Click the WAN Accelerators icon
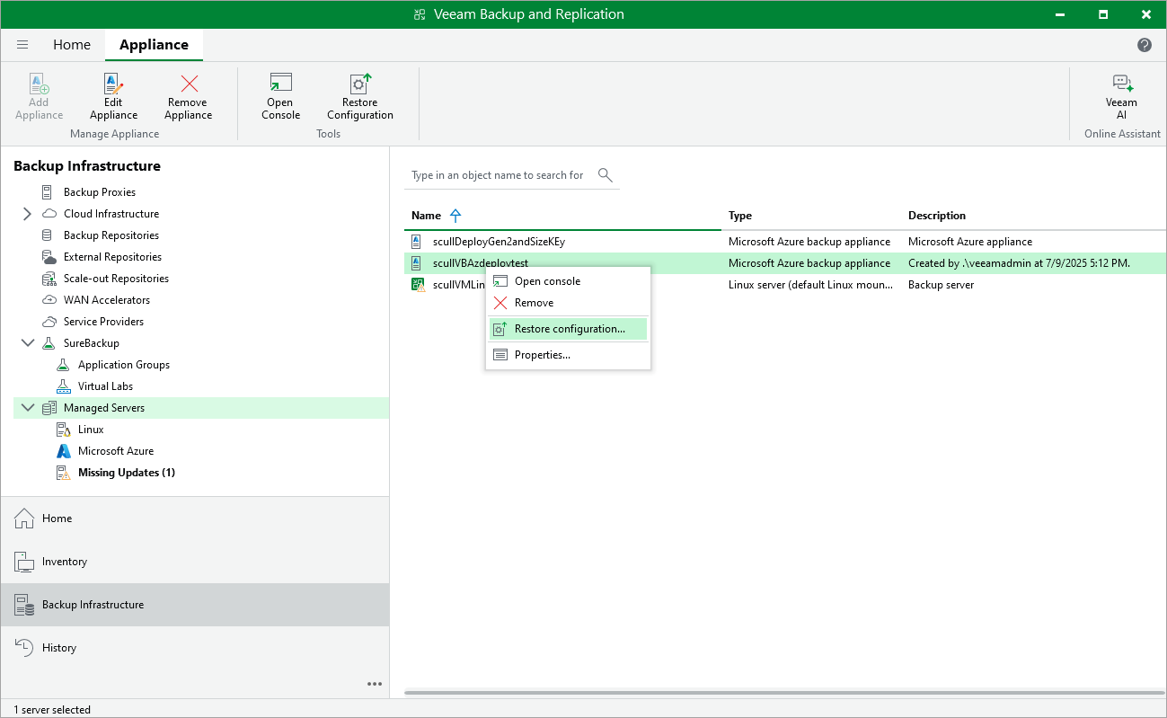 click(x=49, y=300)
